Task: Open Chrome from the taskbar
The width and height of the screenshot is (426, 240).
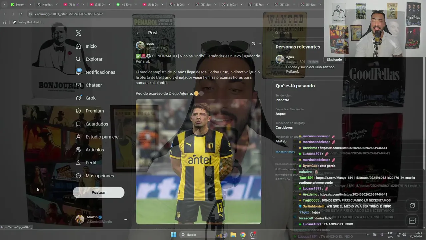Action: coord(243,235)
